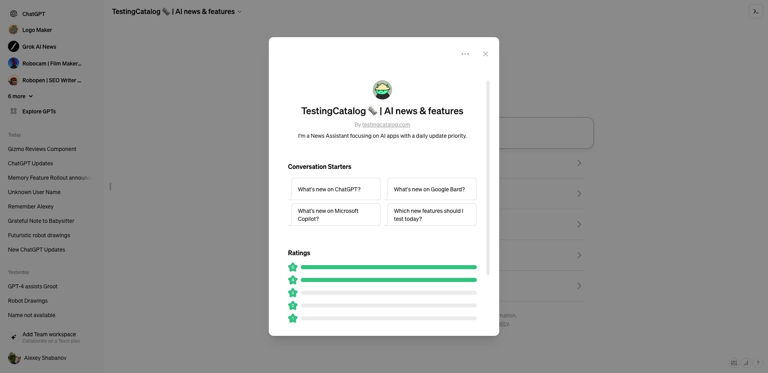Open the Robopen SEO Writer GPT
Image resolution: width=768 pixels, height=373 pixels.
click(44, 80)
